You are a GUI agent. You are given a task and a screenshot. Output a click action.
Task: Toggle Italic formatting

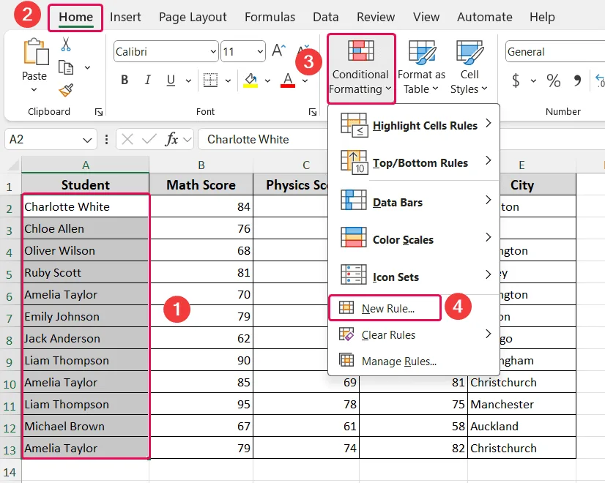(x=147, y=80)
